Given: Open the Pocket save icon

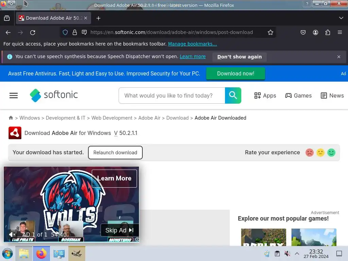Looking at the screenshot, I should pyautogui.click(x=303, y=32).
